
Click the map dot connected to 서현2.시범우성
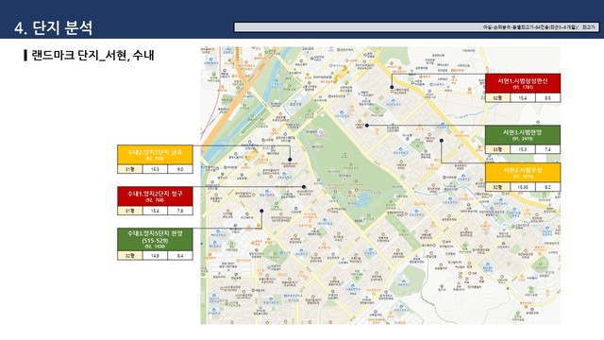[x=442, y=141]
